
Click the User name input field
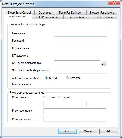click(81, 34)
